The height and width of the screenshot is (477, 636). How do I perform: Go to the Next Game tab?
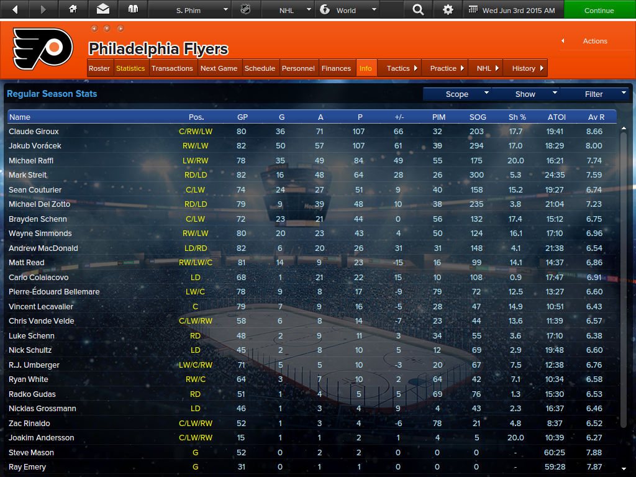[219, 68]
